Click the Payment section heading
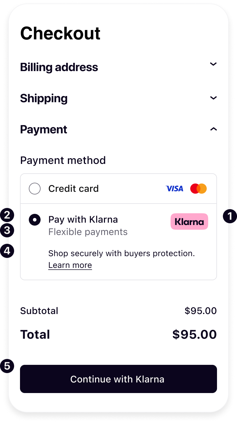 tap(44, 130)
